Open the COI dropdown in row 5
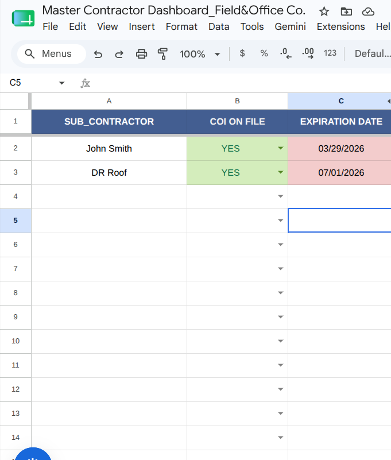The width and height of the screenshot is (391, 460). [x=280, y=221]
